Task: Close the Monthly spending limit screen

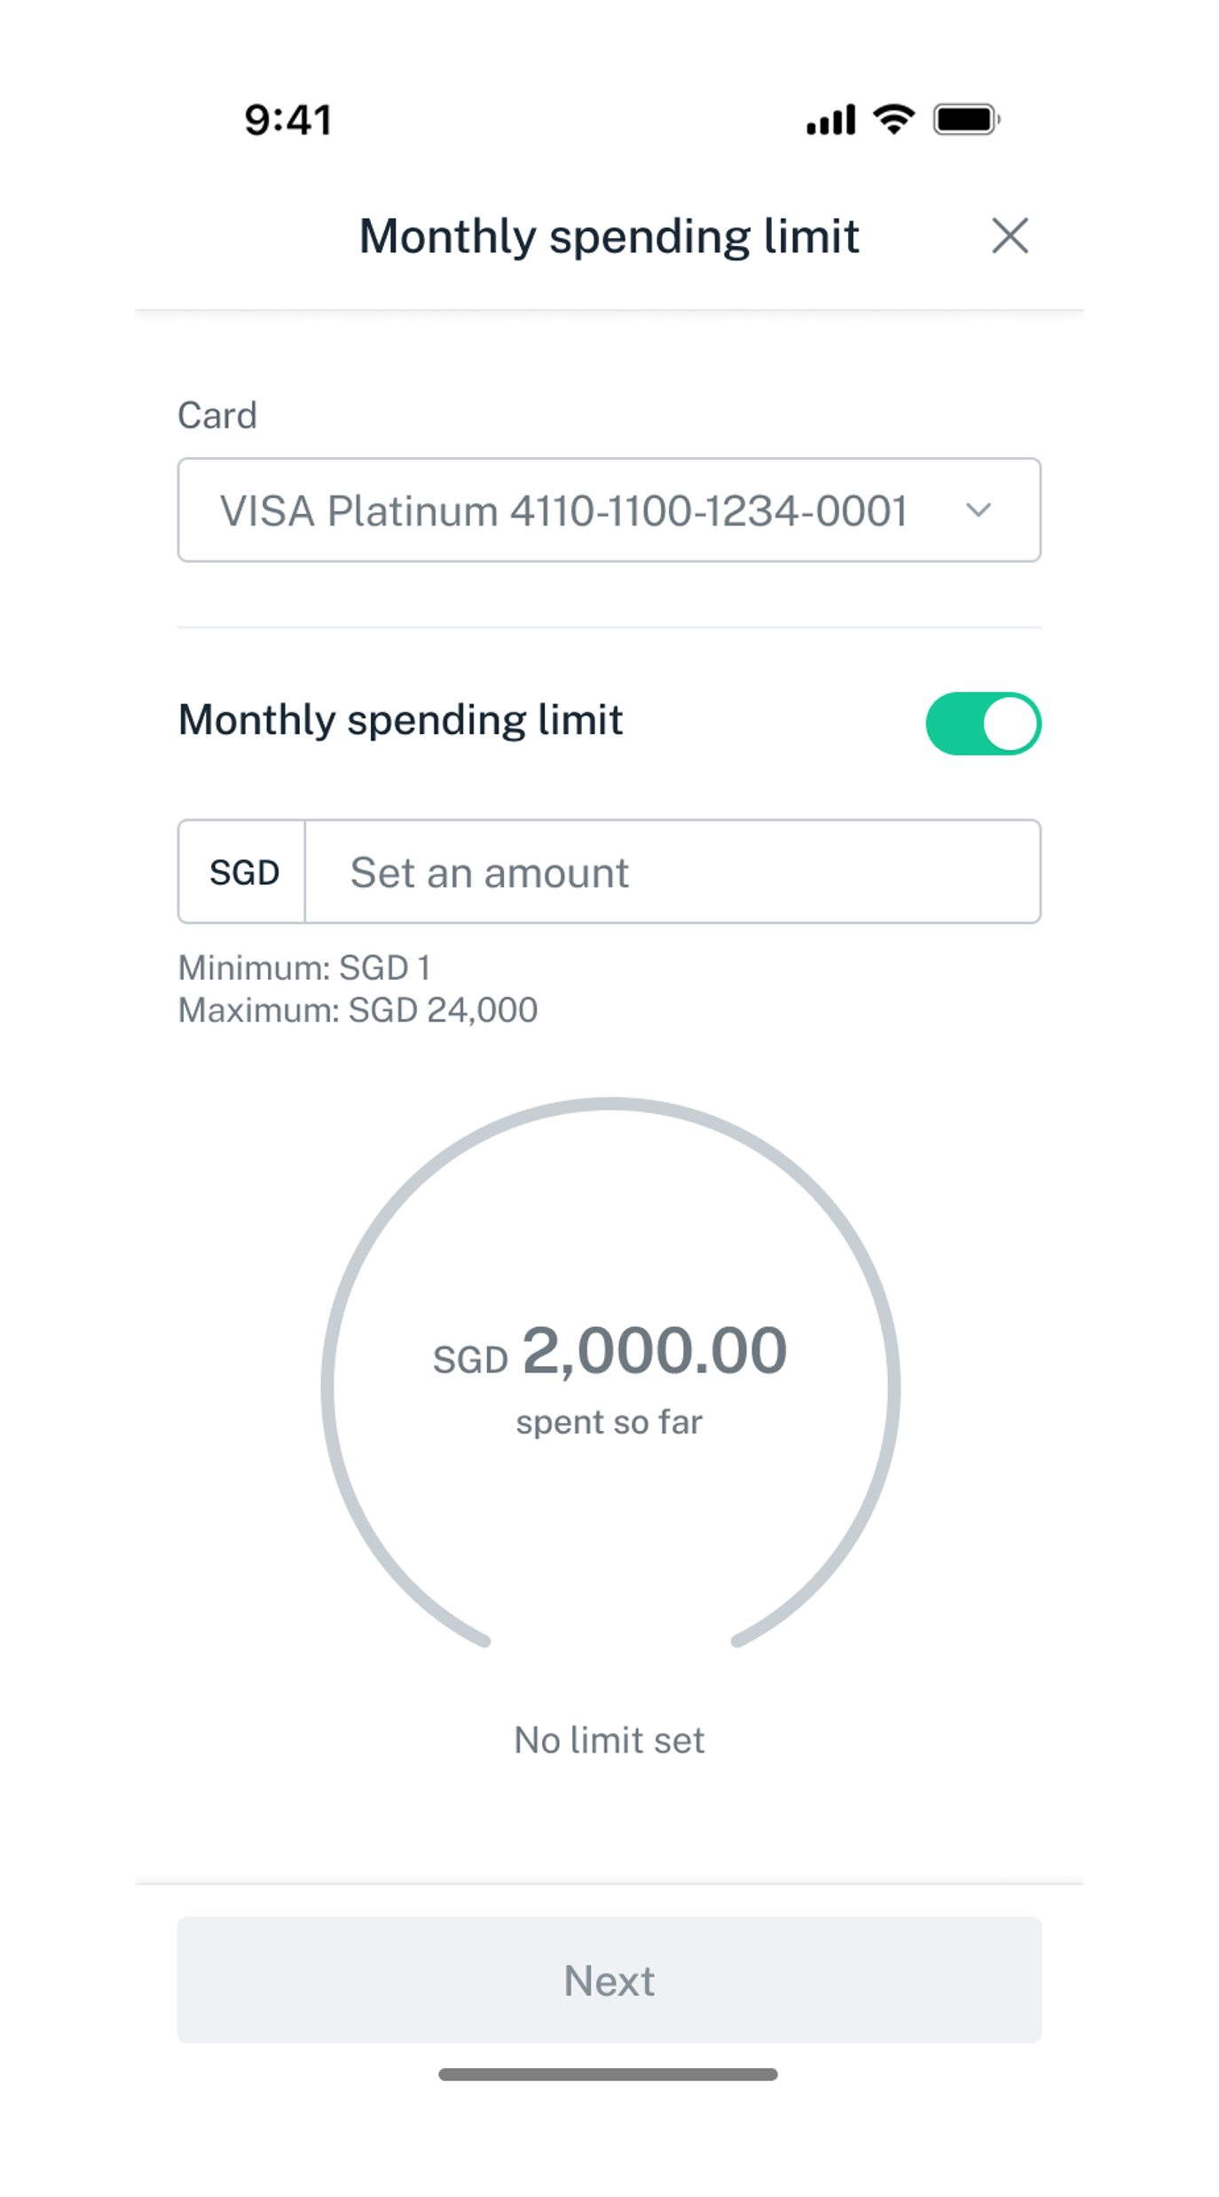Action: [1010, 236]
